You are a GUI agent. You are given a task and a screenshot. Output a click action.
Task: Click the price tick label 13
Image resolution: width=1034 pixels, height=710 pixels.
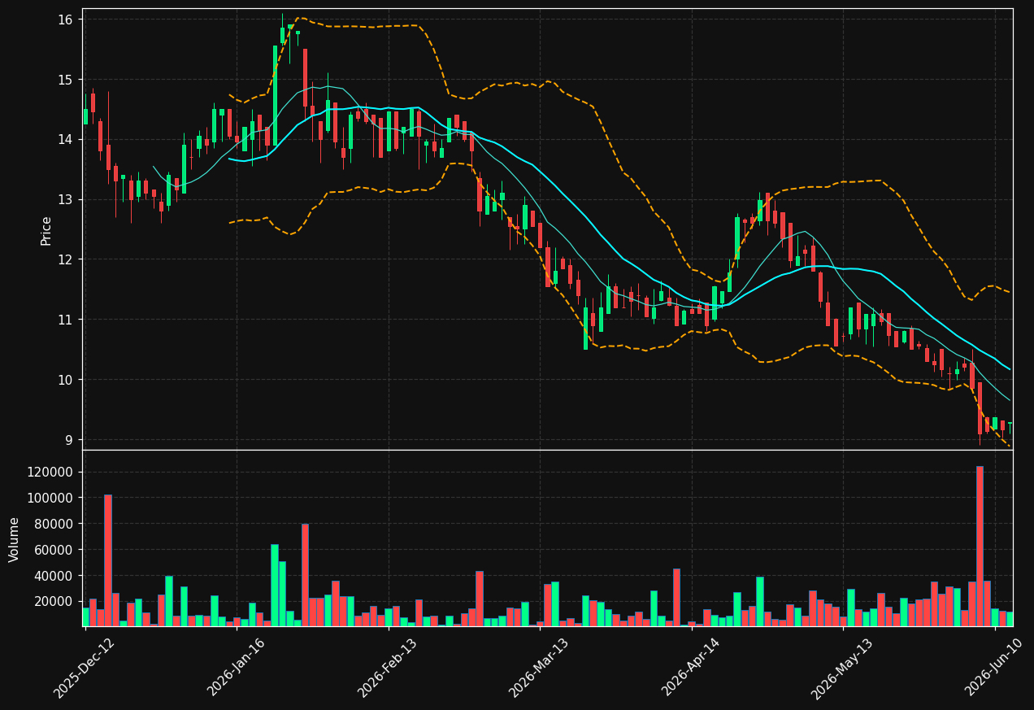pos(65,199)
